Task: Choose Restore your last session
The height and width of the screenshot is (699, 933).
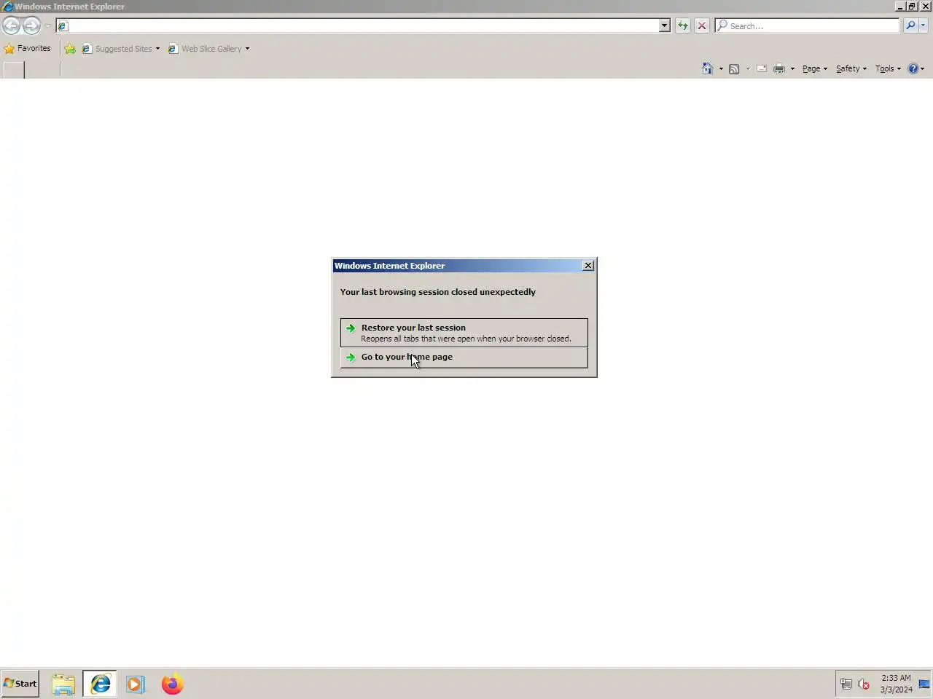Action: tap(464, 333)
